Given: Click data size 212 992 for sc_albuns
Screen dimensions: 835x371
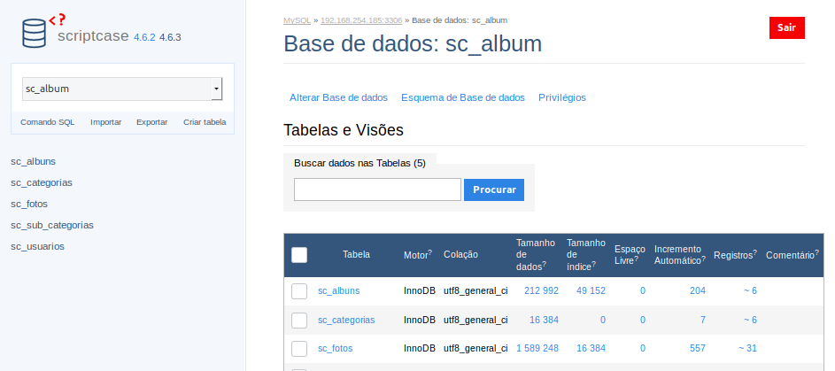Looking at the screenshot, I should [541, 290].
